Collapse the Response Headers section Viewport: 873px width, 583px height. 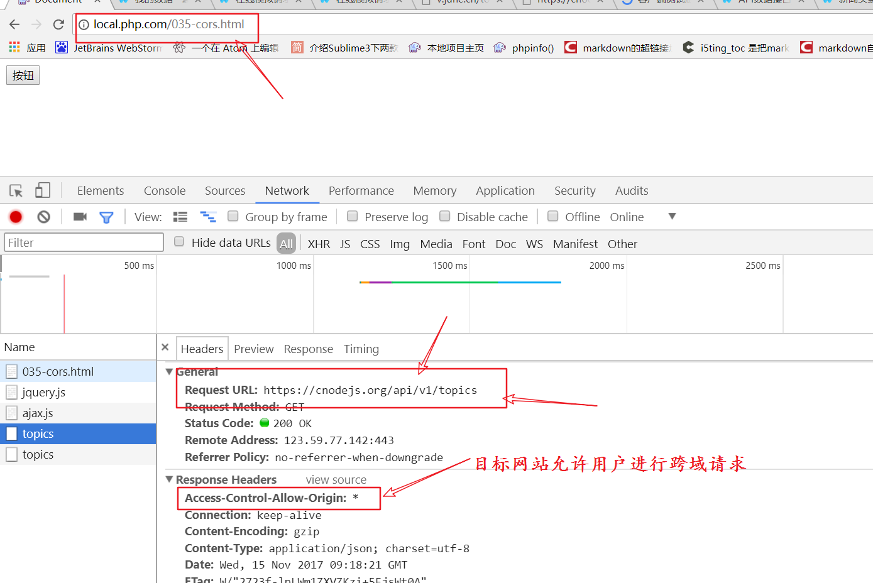[x=169, y=479]
